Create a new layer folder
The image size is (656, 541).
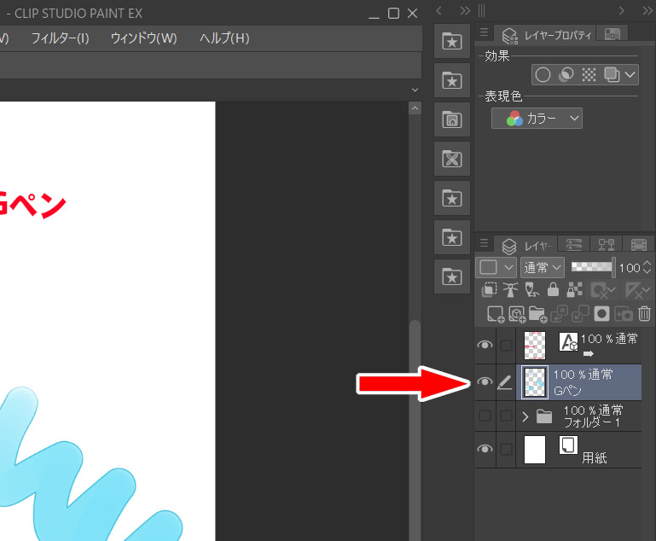(537, 314)
